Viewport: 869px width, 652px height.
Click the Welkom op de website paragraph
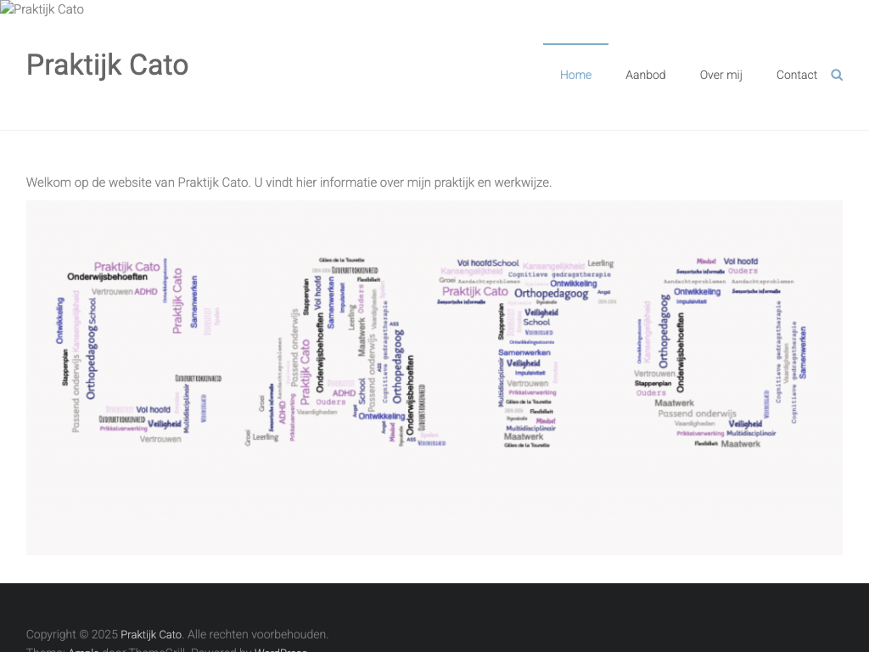click(289, 183)
